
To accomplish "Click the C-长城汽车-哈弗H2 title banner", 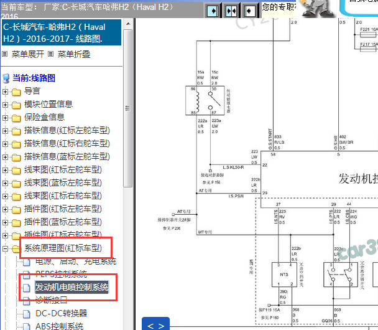I will pyautogui.click(x=62, y=32).
